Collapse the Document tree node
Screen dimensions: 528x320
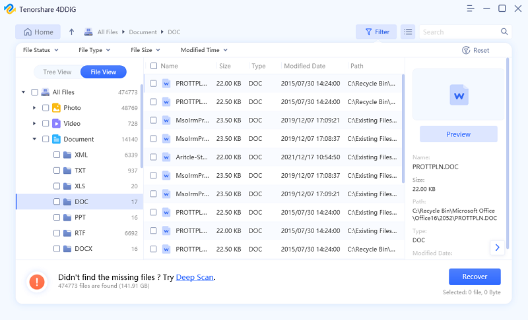coord(34,139)
